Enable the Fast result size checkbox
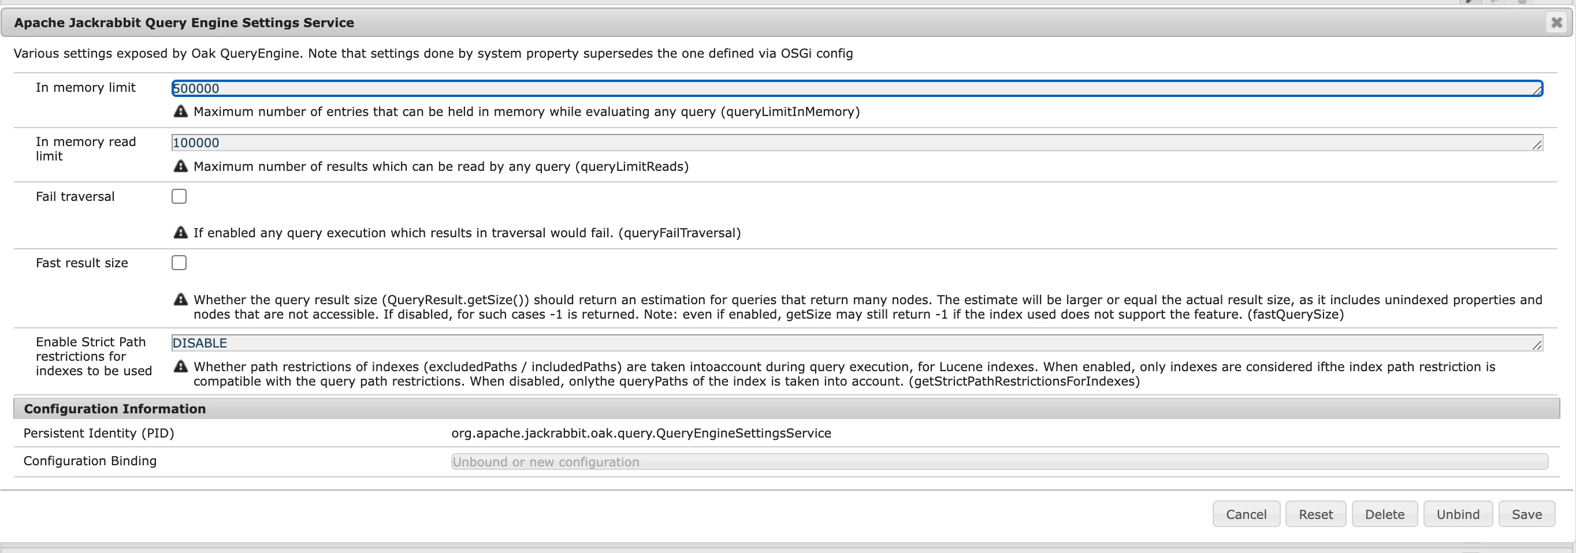The height and width of the screenshot is (553, 1576). click(x=179, y=263)
